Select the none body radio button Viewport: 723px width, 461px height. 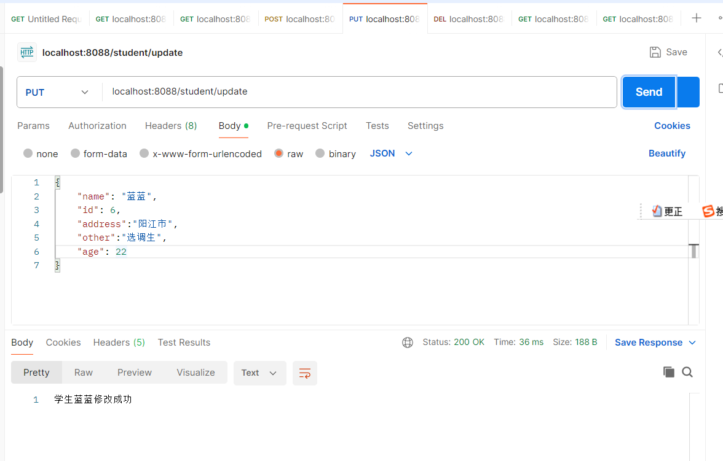point(28,153)
